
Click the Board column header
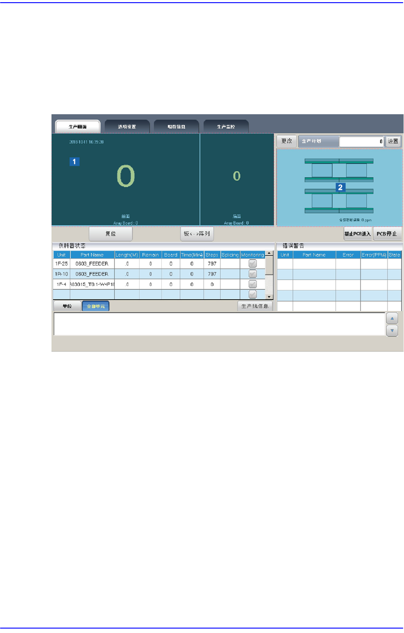[x=171, y=255]
